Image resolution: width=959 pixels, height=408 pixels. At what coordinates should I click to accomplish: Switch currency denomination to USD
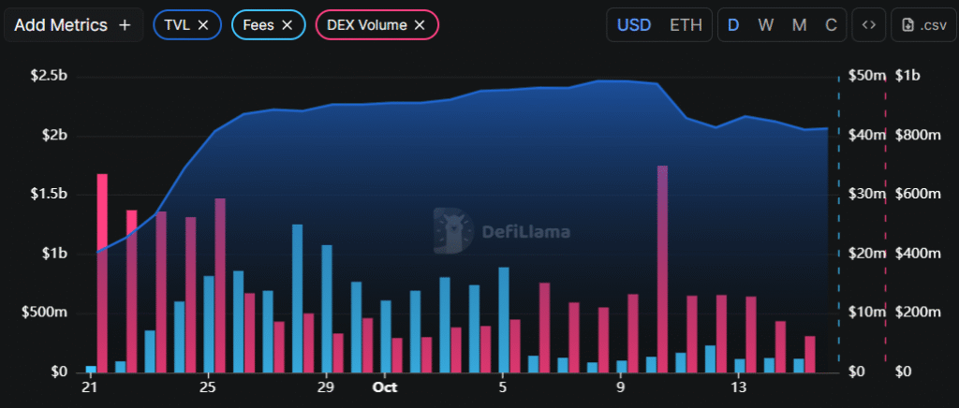[634, 25]
